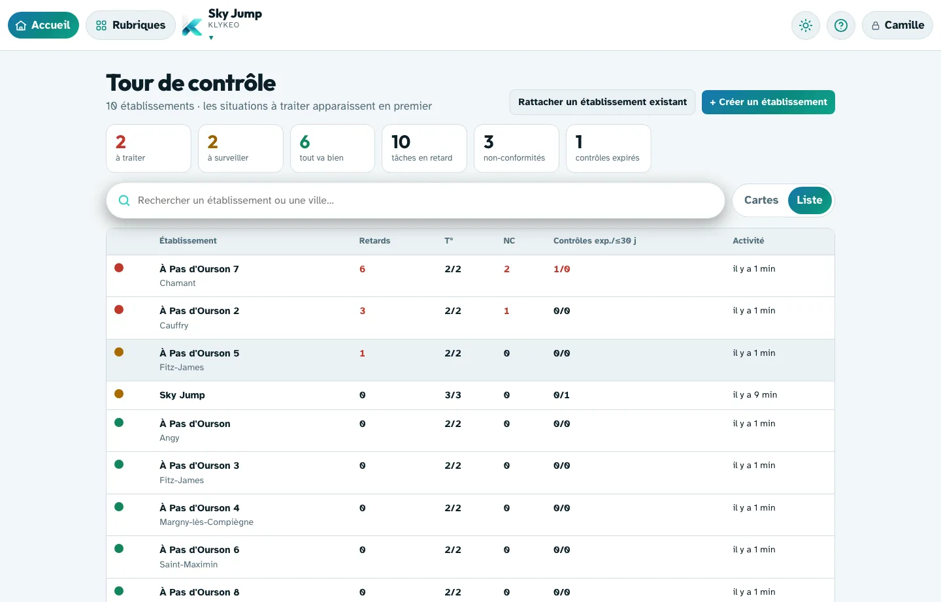Open the Camille user menu
941x602 pixels.
tap(897, 25)
